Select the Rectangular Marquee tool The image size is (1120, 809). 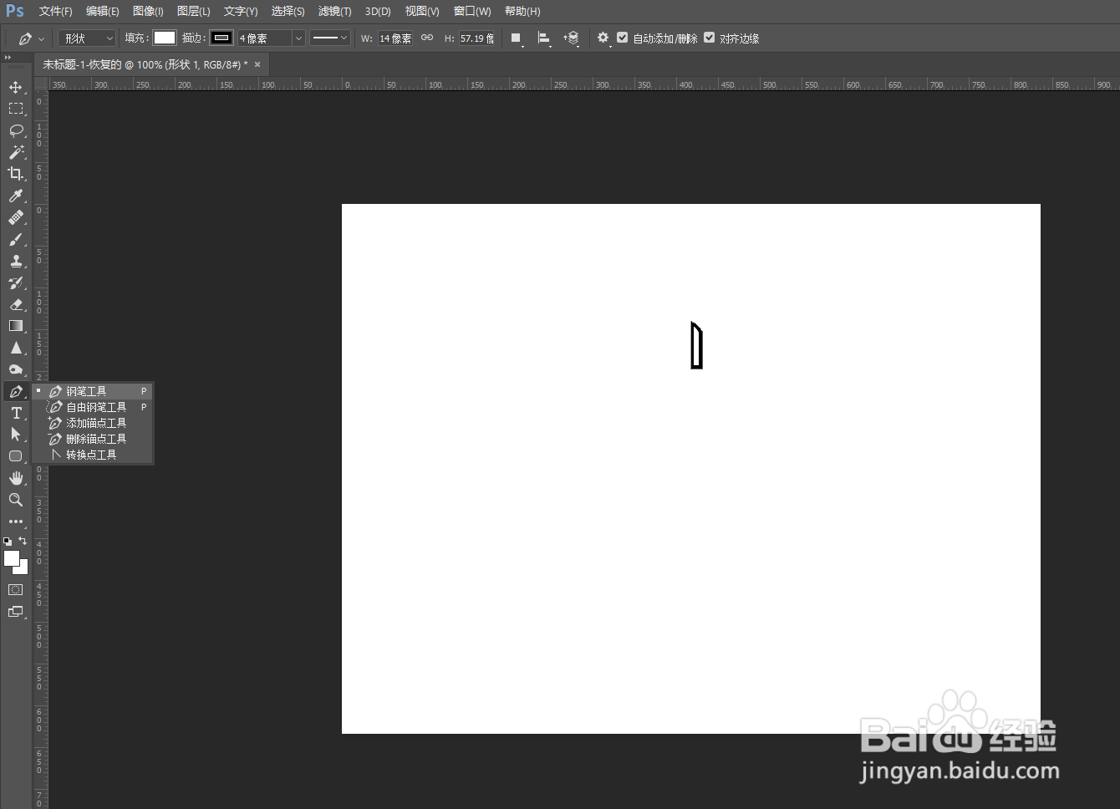(x=16, y=109)
